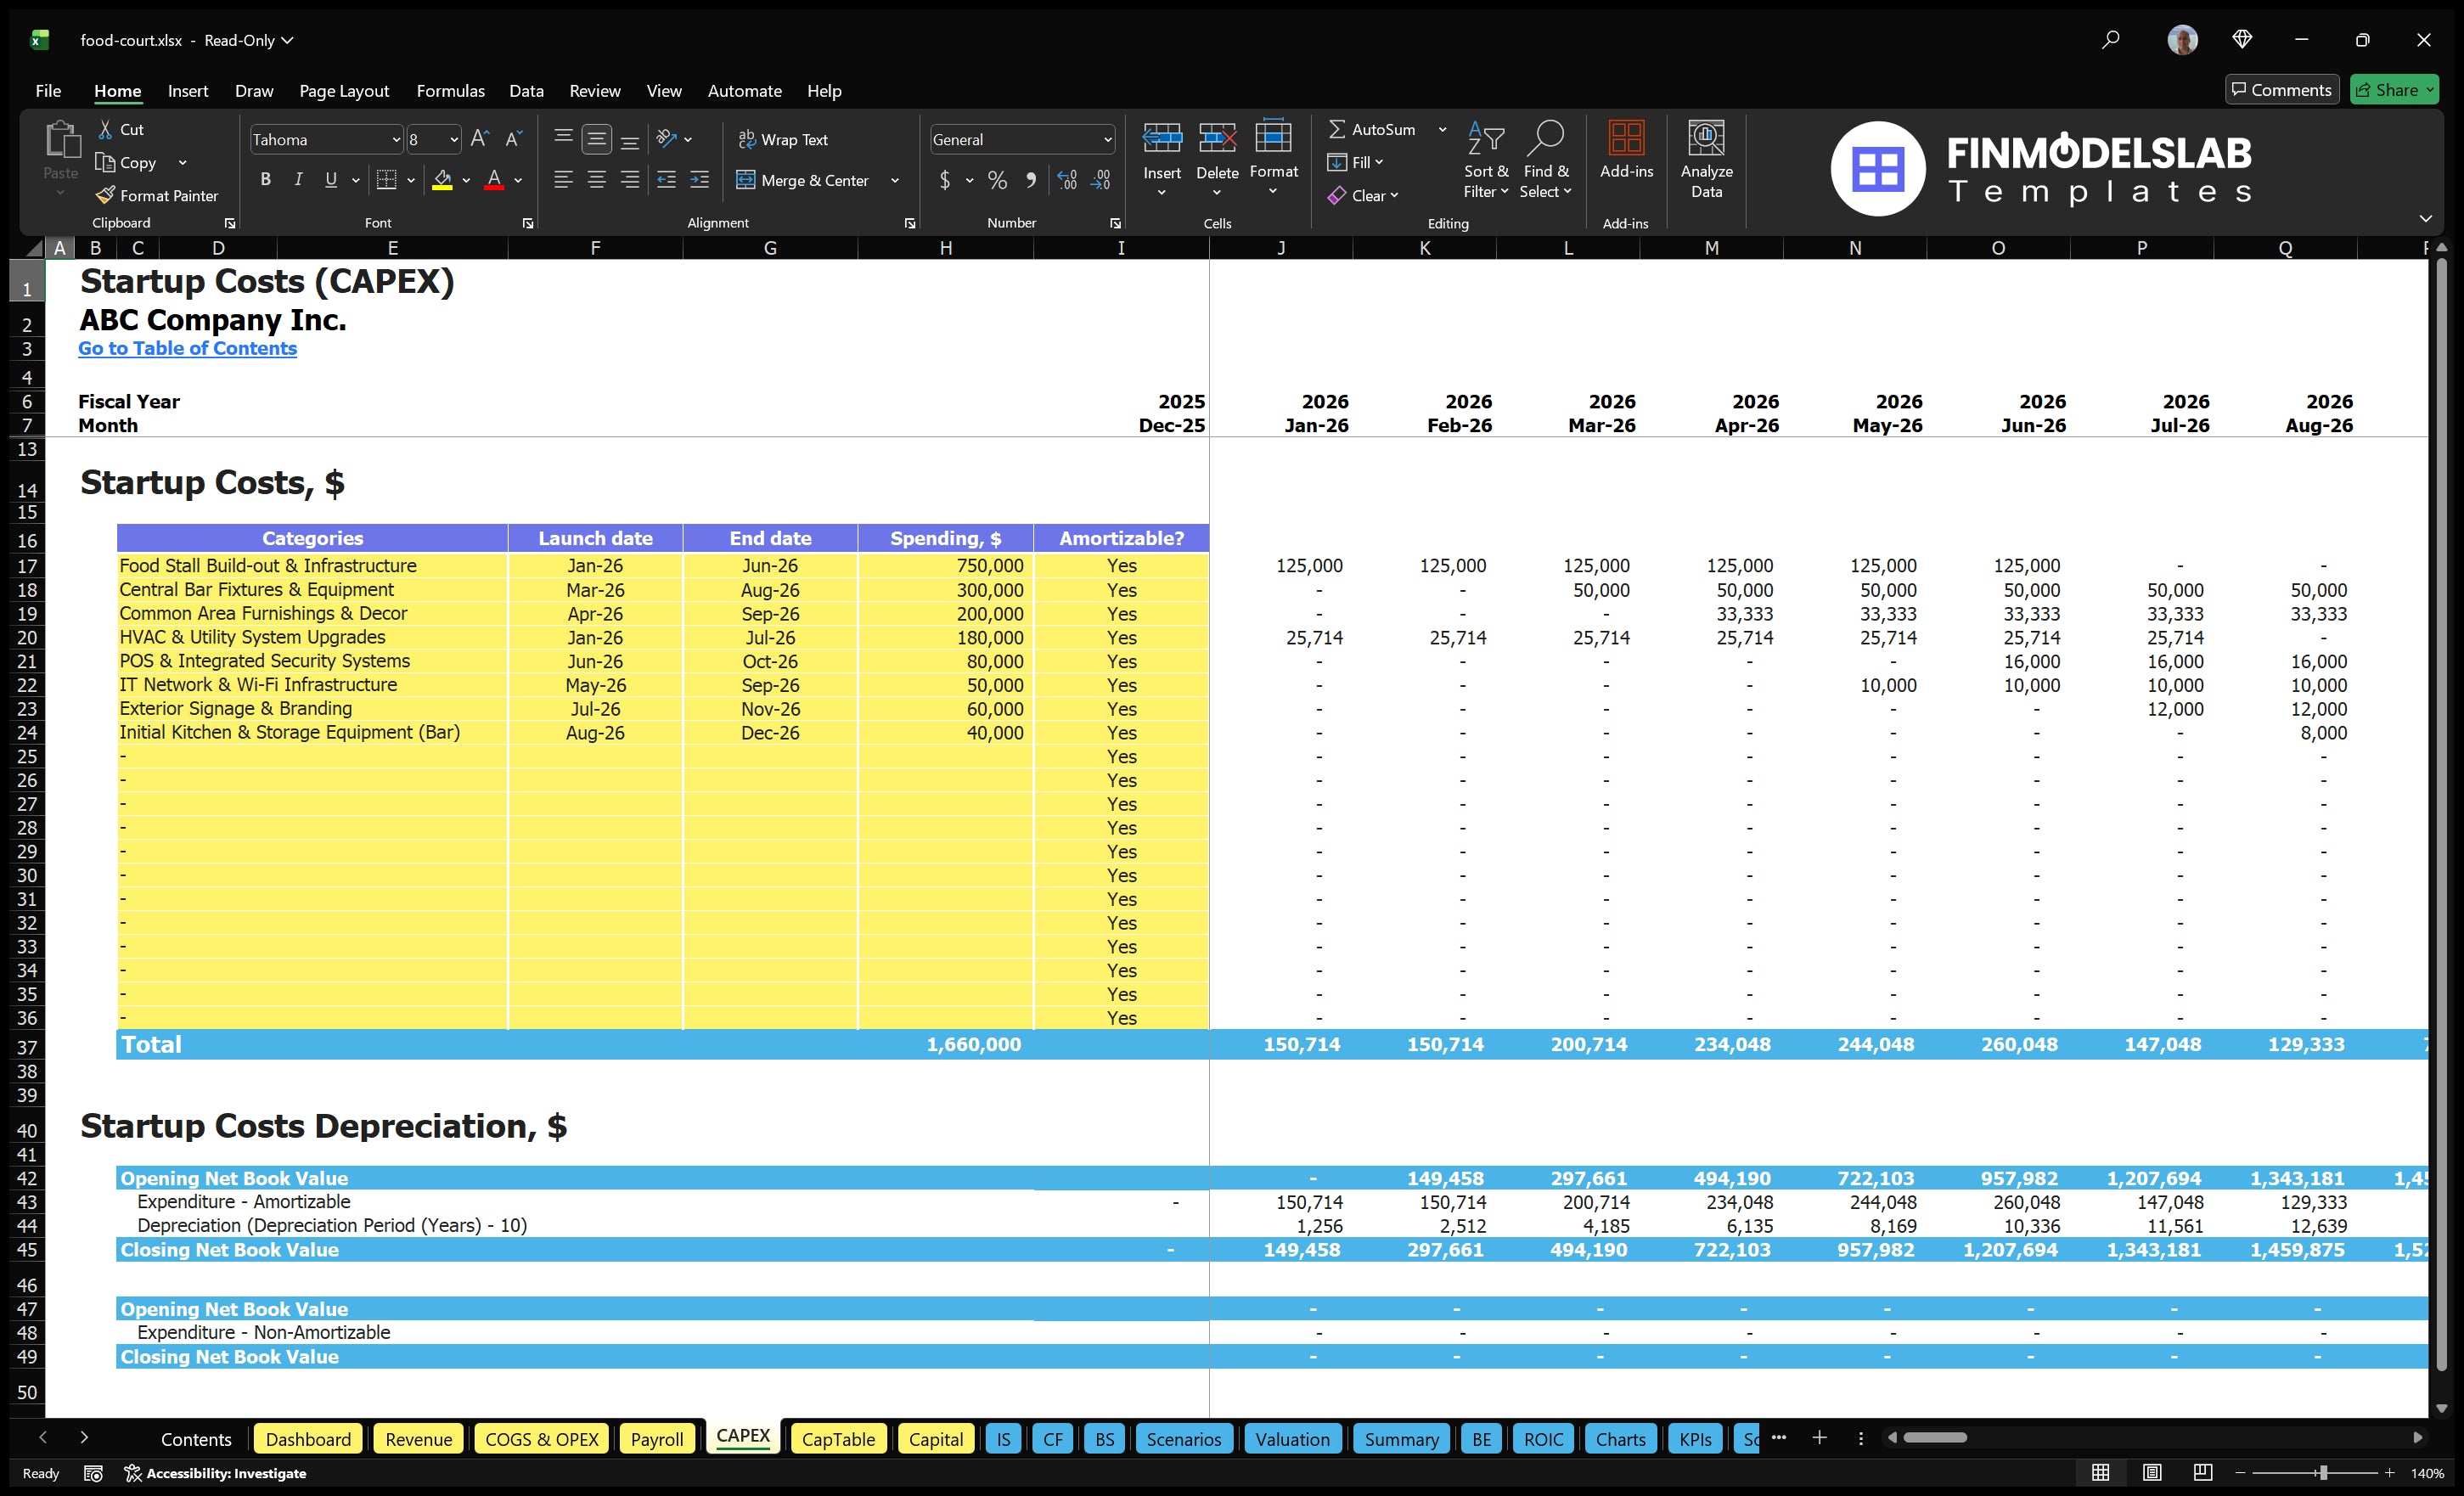
Task: Click the Merge & Center icon
Action: click(x=748, y=180)
